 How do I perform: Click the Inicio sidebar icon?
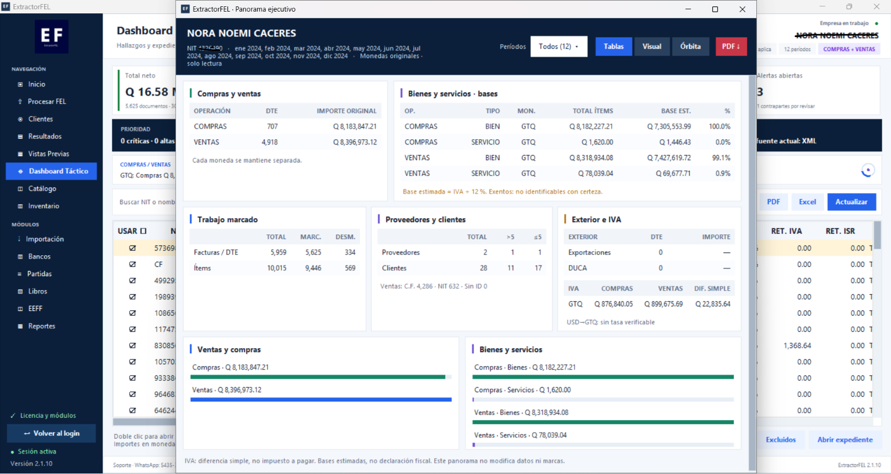[x=20, y=84]
